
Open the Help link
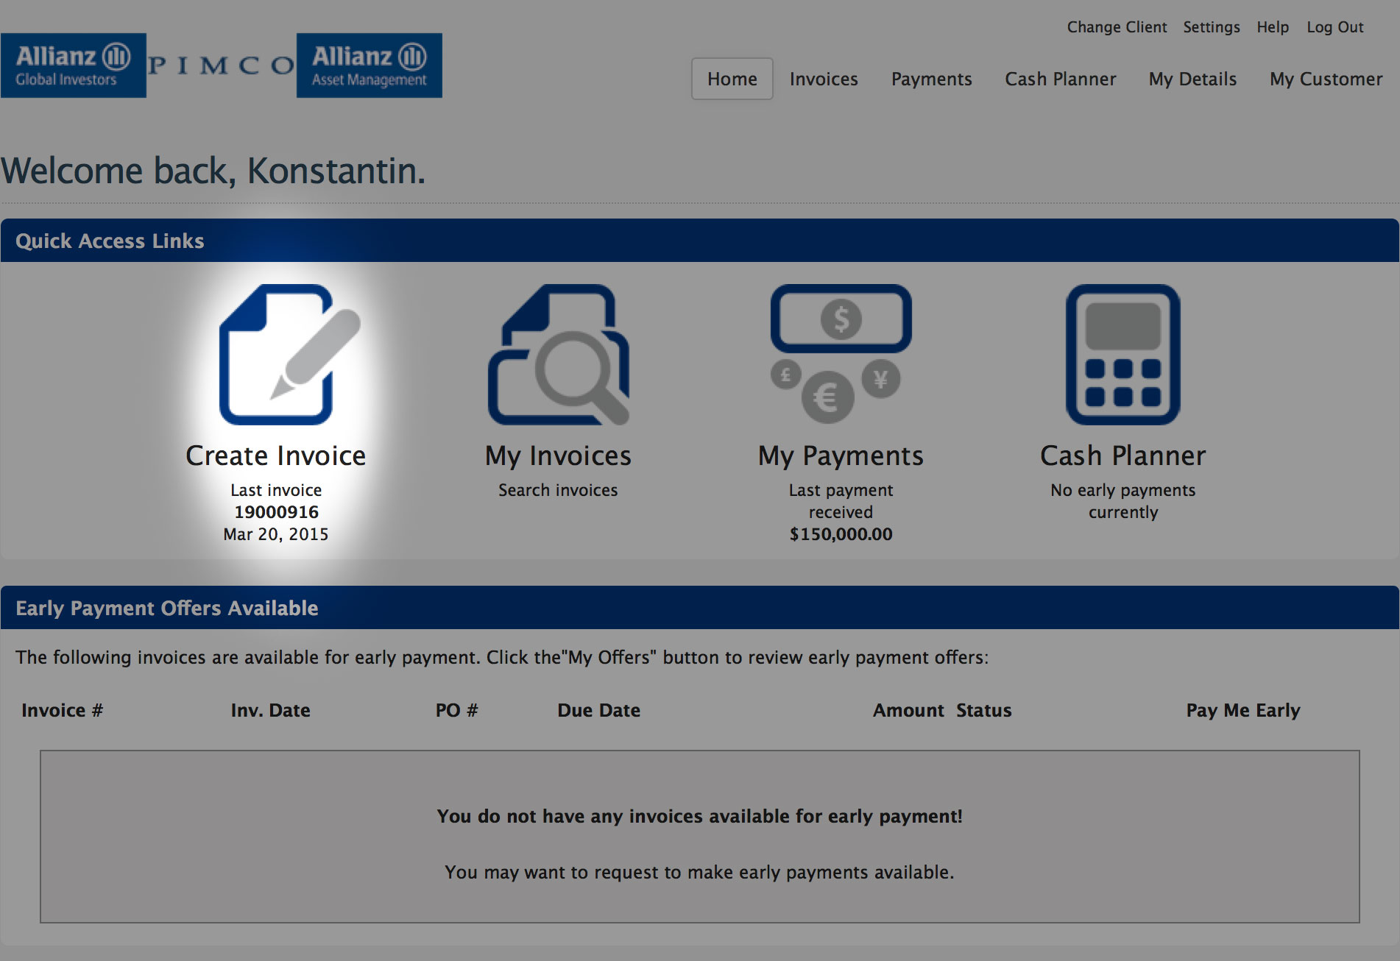1273,26
